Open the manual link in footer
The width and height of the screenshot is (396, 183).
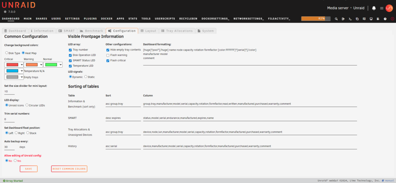click(389, 181)
